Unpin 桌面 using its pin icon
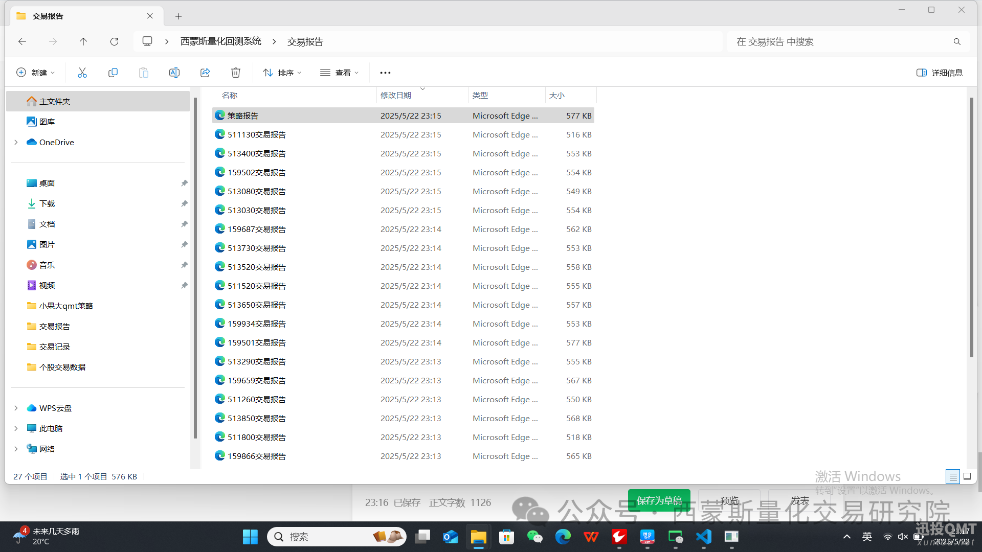The height and width of the screenshot is (552, 982). (184, 183)
